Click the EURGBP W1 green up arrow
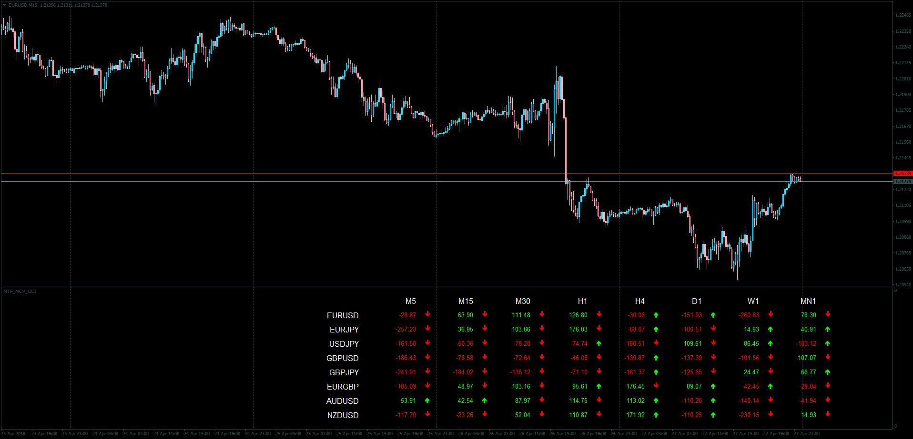This screenshot has width=913, height=439. (771, 386)
